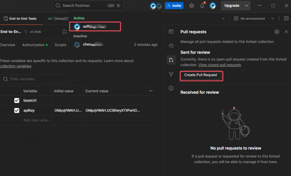
Task: Click the Invite button
Action: coord(174,6)
